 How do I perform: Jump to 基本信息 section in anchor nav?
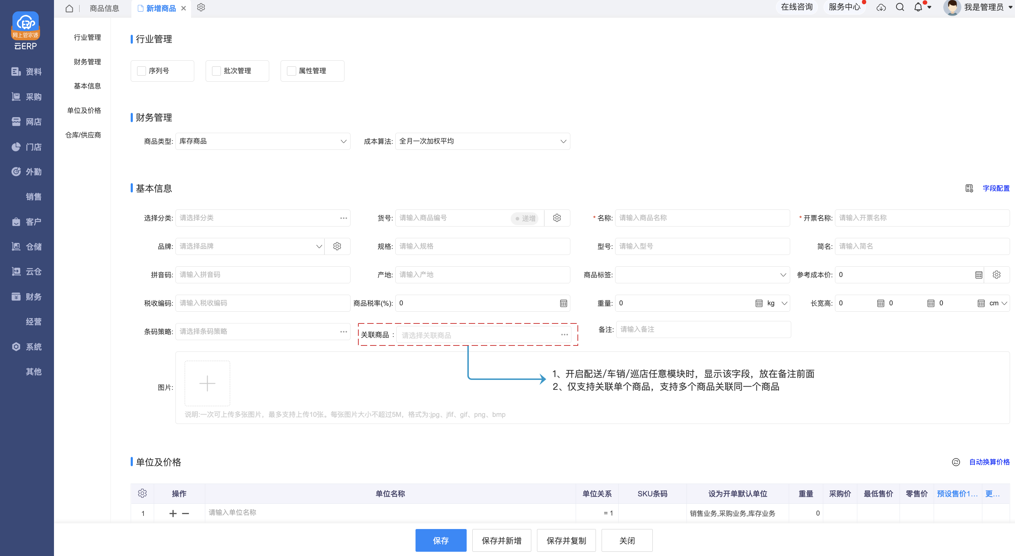(87, 86)
